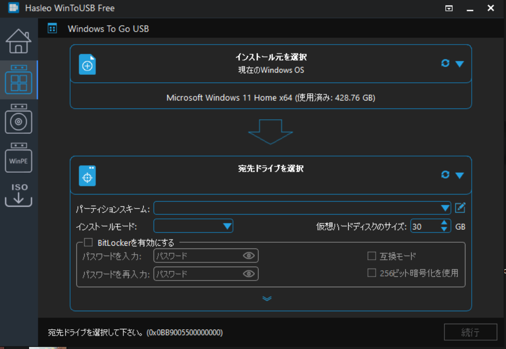Open the disc/image creation sidebar icon
This screenshot has width=506, height=349.
19,120
